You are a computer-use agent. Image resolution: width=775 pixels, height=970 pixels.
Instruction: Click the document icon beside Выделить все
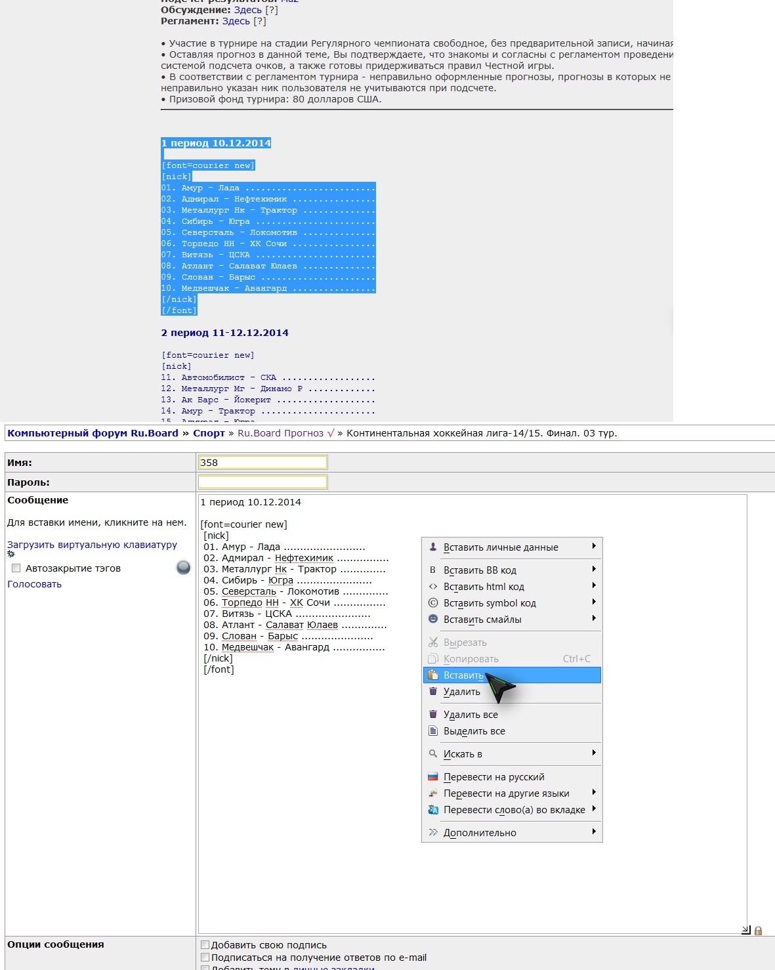pos(433,730)
